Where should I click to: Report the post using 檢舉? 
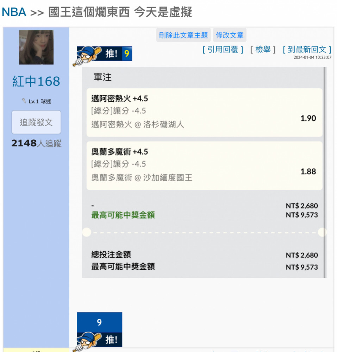[263, 49]
